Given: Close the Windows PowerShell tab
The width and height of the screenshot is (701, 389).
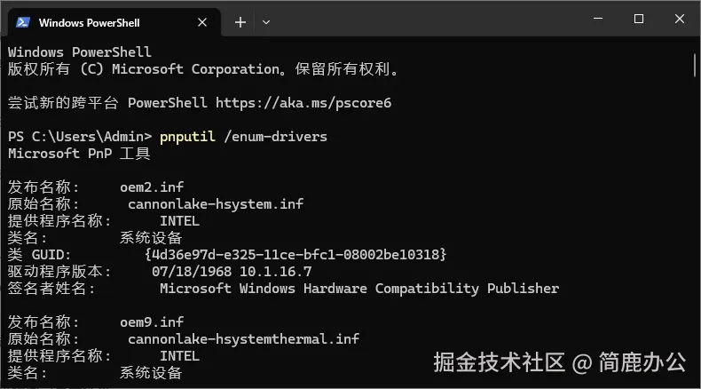Looking at the screenshot, I should pyautogui.click(x=204, y=21).
